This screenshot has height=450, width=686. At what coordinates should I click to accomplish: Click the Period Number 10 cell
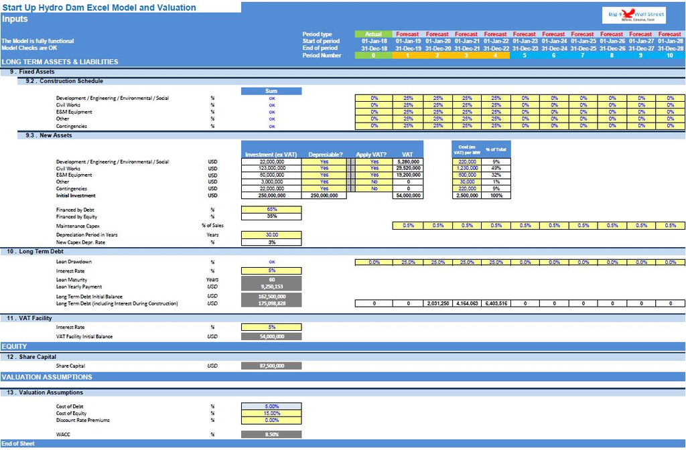[669, 56]
